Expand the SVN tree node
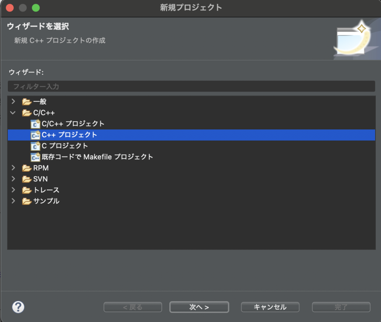Viewport: 381px width, 322px height. point(13,179)
